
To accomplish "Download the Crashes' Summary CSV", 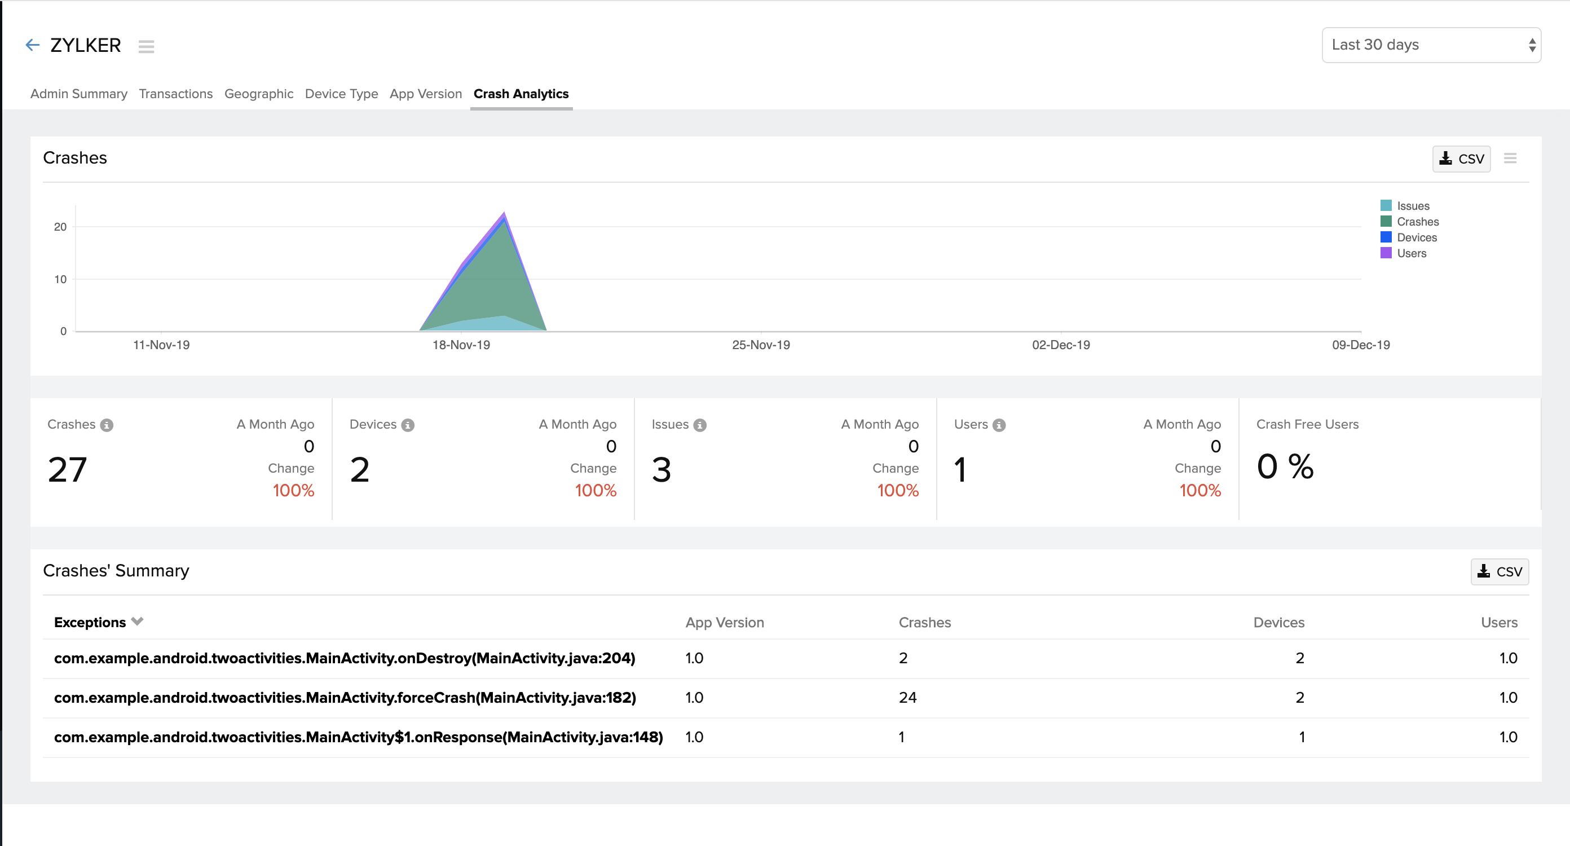I will [1500, 572].
